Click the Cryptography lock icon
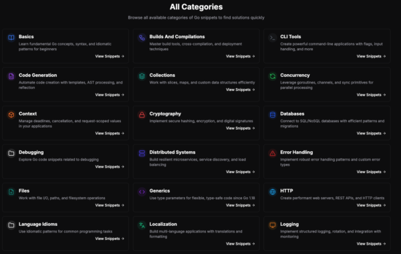 (x=142, y=114)
